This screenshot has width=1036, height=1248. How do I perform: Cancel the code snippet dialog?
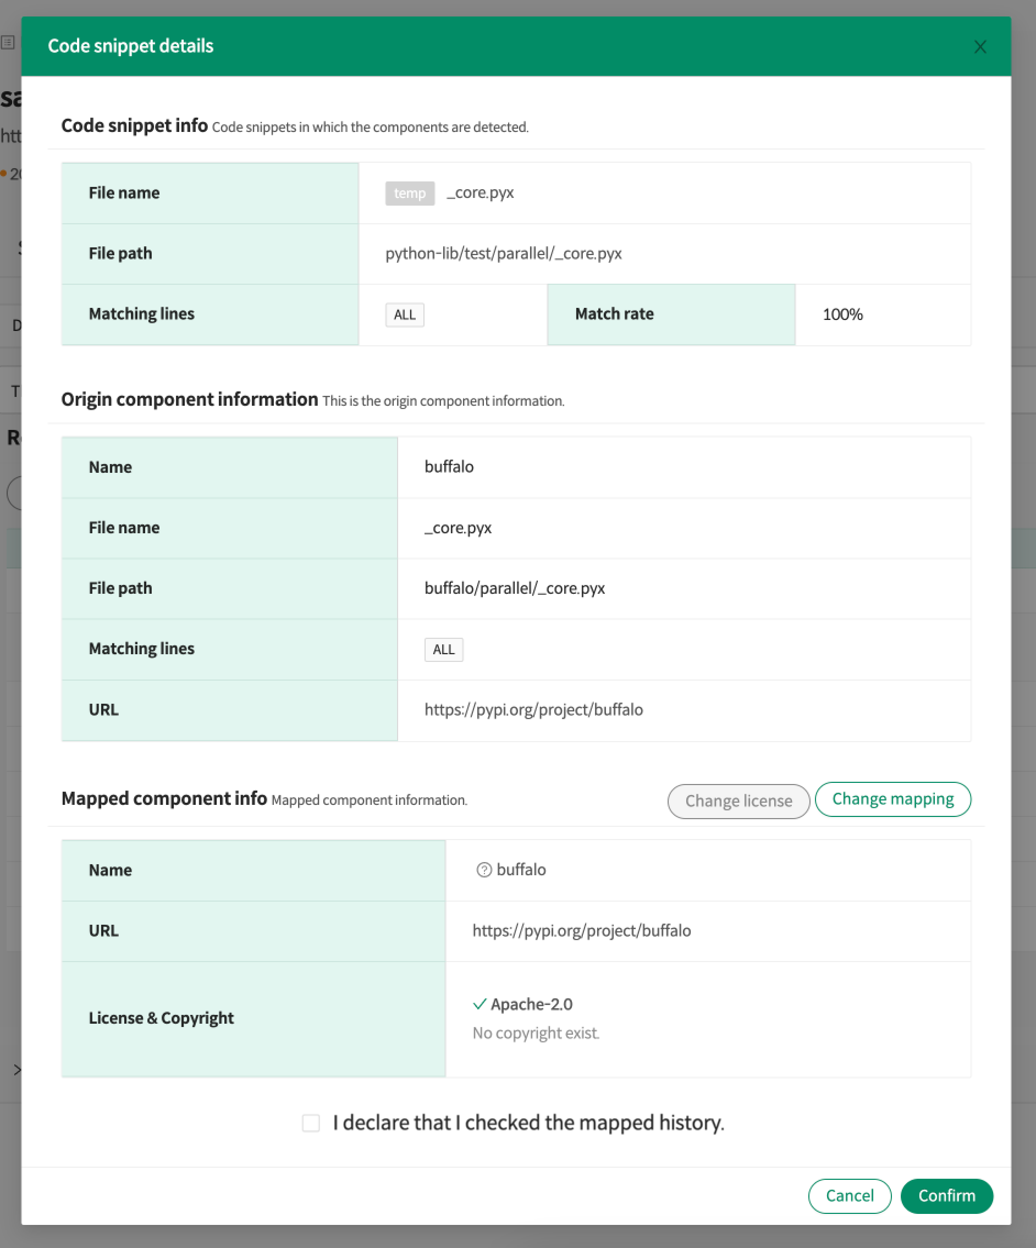click(849, 1196)
